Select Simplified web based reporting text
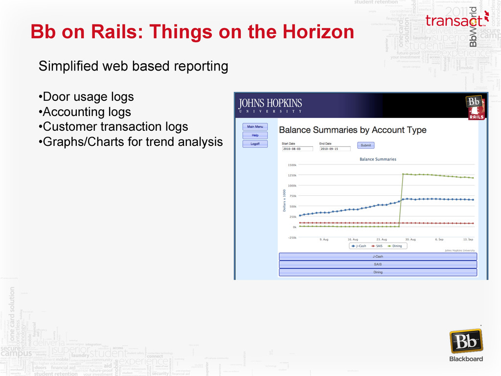 coord(133,66)
